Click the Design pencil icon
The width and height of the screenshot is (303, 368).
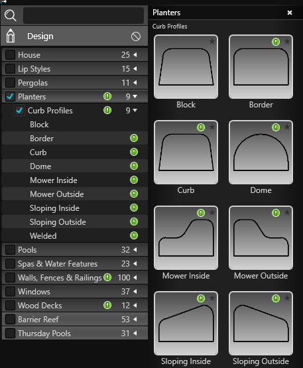[x=11, y=36]
